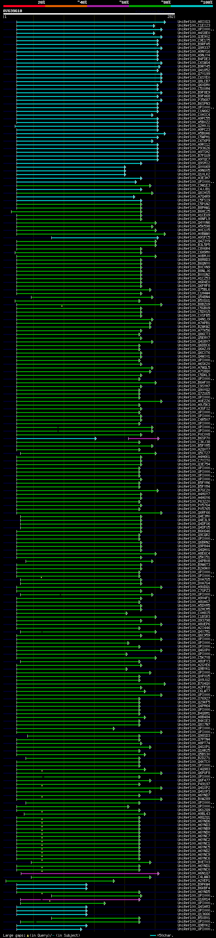Image resolution: width=216 pixels, height=938 pixels.
Task: Open hit UniRef100_A5BUA6
Action: (194, 133)
